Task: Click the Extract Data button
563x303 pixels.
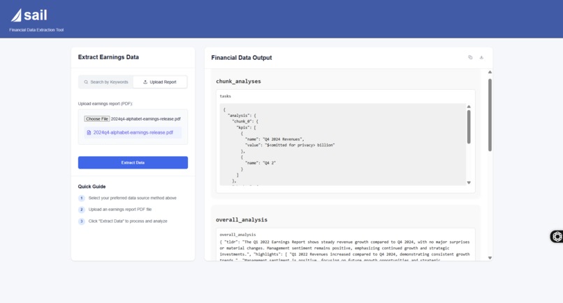Action: 133,162
